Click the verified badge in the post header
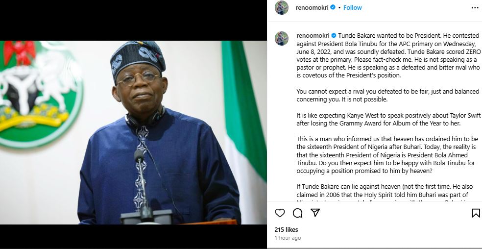This screenshot has height=249, width=482. [x=333, y=8]
